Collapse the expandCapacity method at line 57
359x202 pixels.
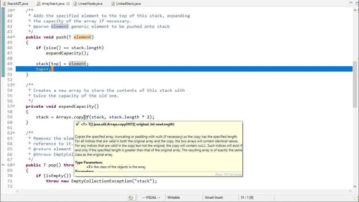(x=14, y=106)
